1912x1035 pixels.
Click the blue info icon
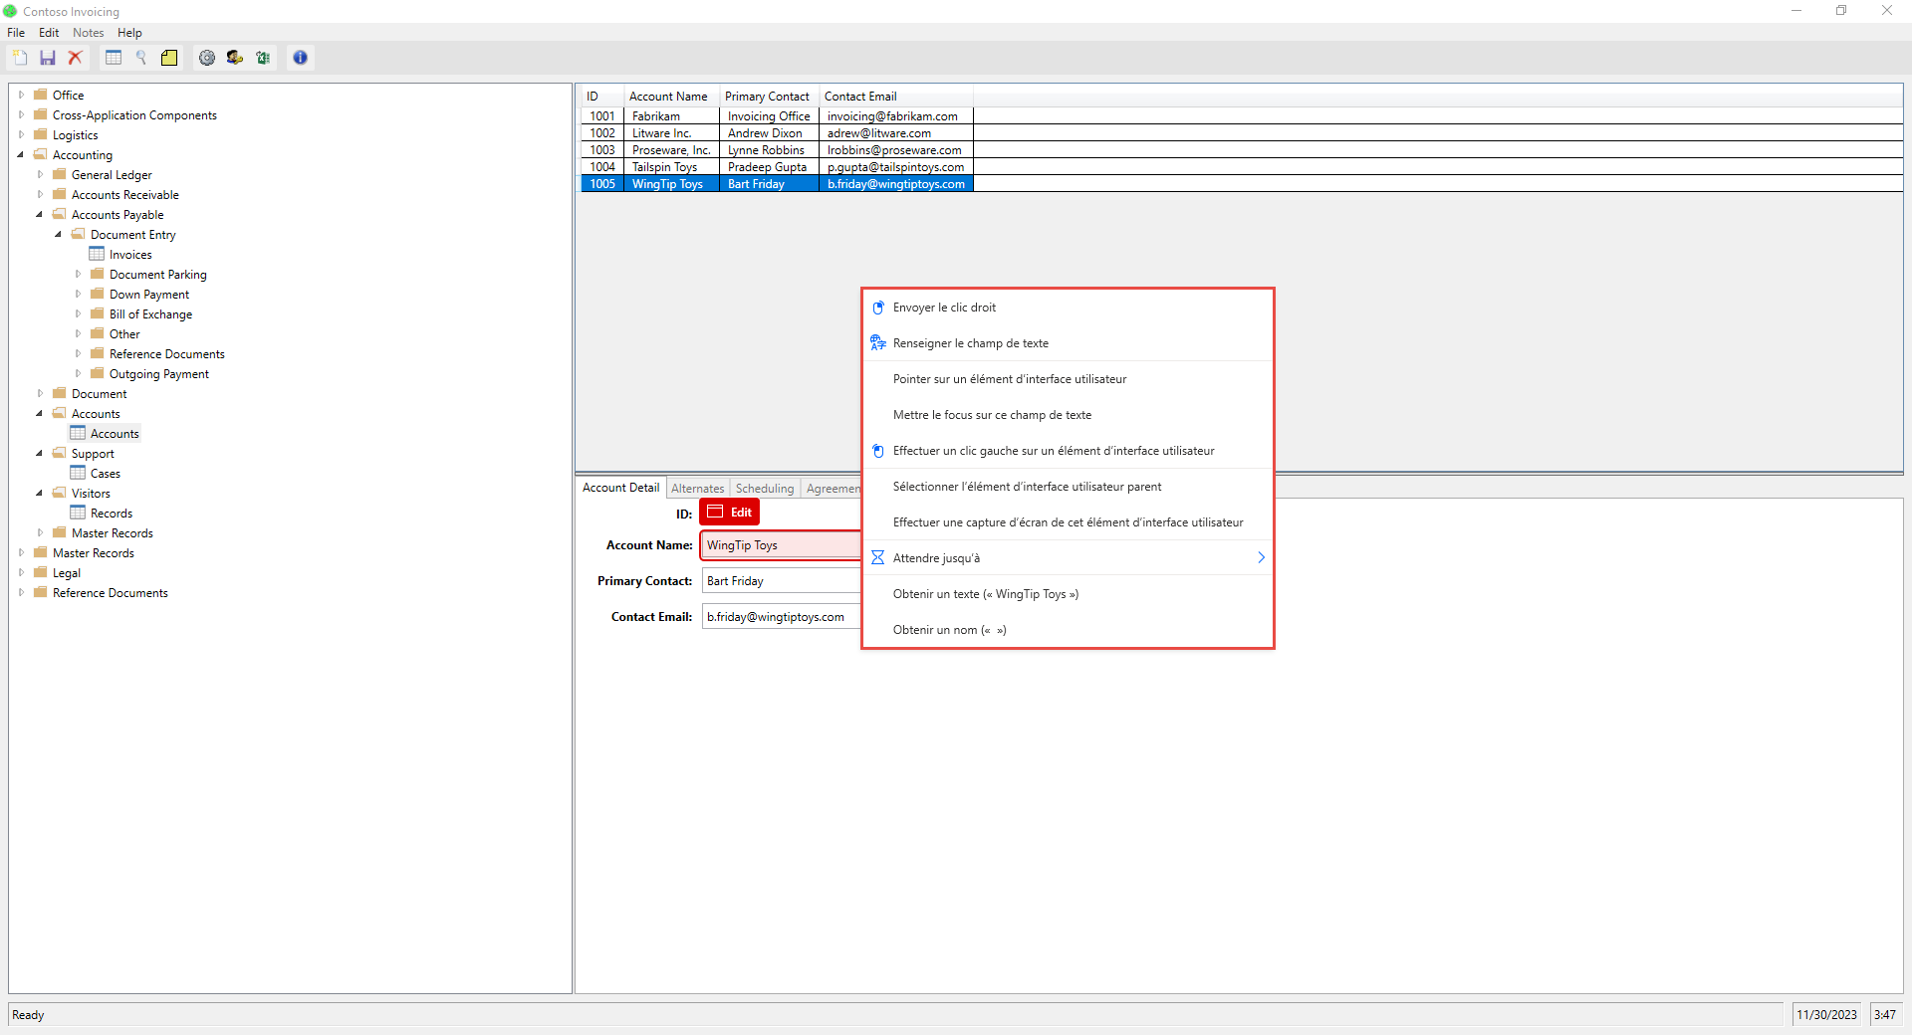click(x=300, y=58)
